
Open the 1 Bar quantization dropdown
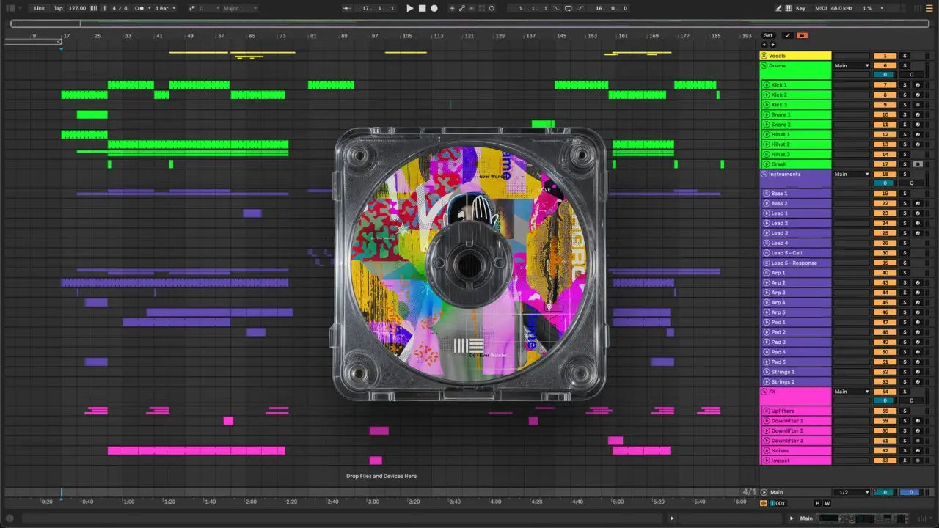pos(165,8)
